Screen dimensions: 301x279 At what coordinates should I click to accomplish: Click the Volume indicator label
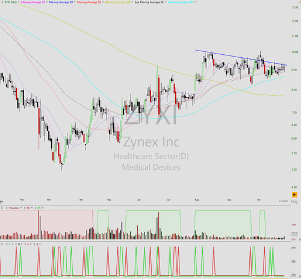[x=14, y=208]
